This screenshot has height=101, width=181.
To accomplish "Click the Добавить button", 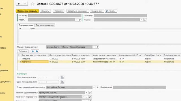I will click(x=23, y=51).
